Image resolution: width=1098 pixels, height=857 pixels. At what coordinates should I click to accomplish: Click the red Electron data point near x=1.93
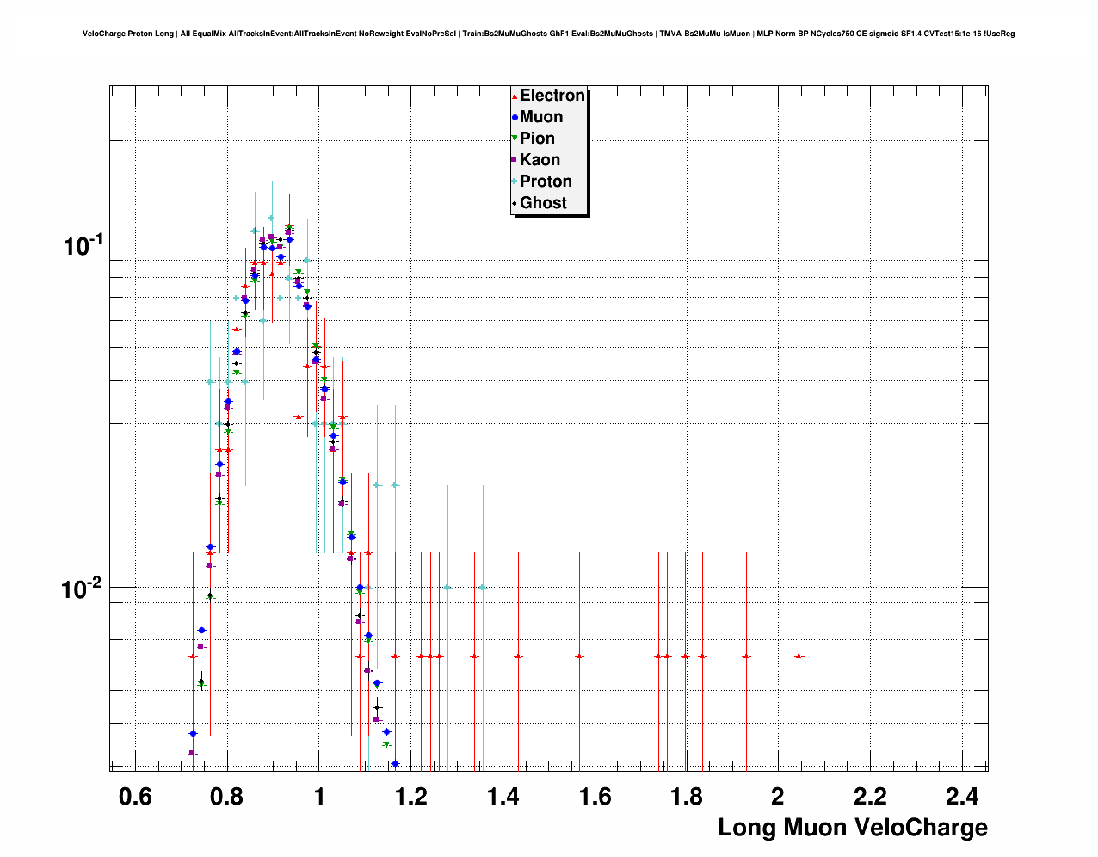746,656
